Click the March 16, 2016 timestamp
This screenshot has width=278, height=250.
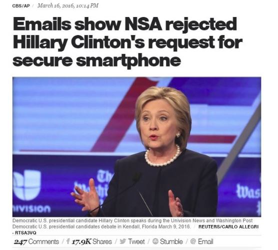(68, 5)
